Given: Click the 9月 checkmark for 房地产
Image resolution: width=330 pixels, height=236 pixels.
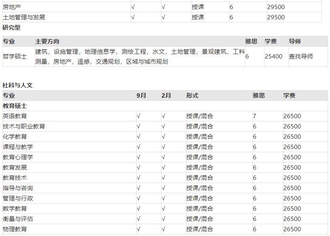Looking at the screenshot, I should pos(133,7).
